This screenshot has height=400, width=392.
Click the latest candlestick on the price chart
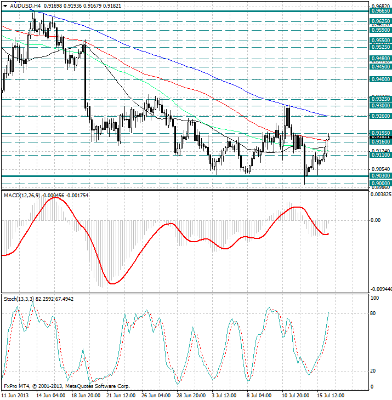pyautogui.click(x=329, y=136)
